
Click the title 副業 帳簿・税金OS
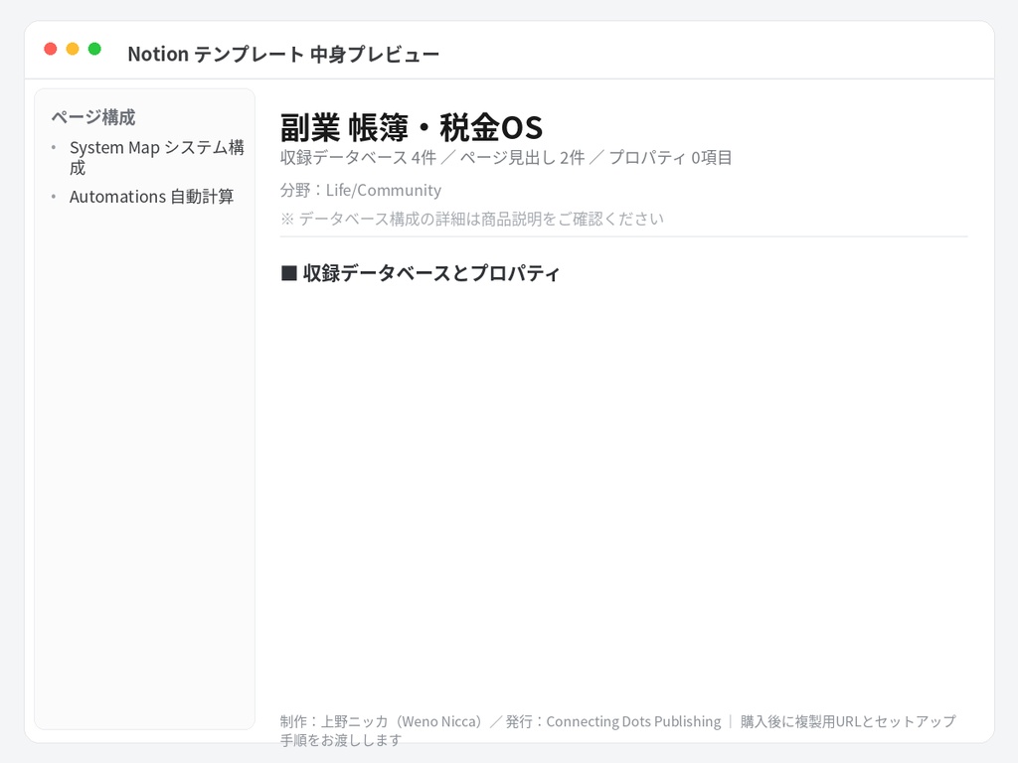(411, 127)
